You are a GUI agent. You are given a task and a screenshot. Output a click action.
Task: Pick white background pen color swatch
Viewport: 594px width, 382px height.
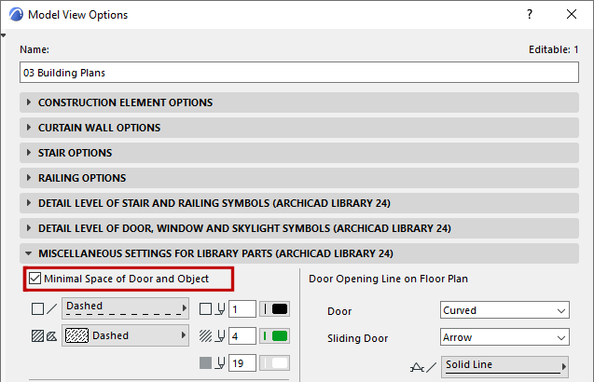(275, 363)
